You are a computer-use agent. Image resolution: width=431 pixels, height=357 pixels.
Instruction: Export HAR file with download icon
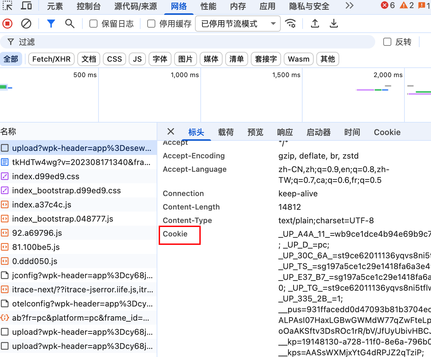pos(334,24)
